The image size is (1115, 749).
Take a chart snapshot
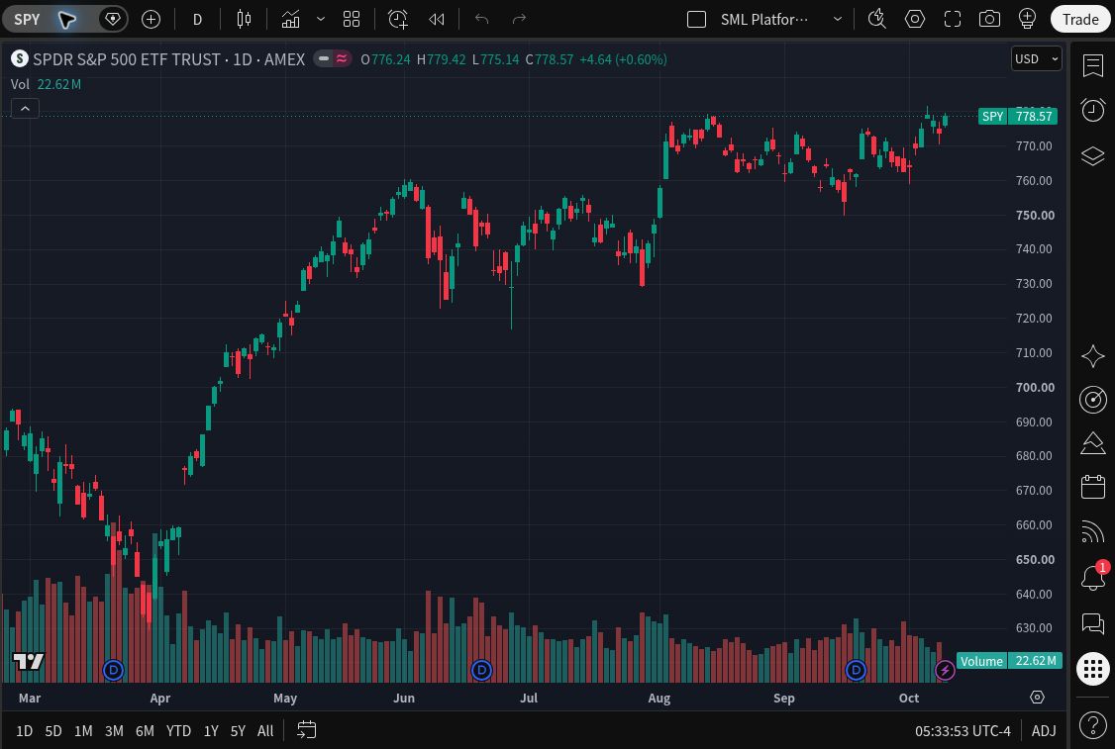coord(989,19)
